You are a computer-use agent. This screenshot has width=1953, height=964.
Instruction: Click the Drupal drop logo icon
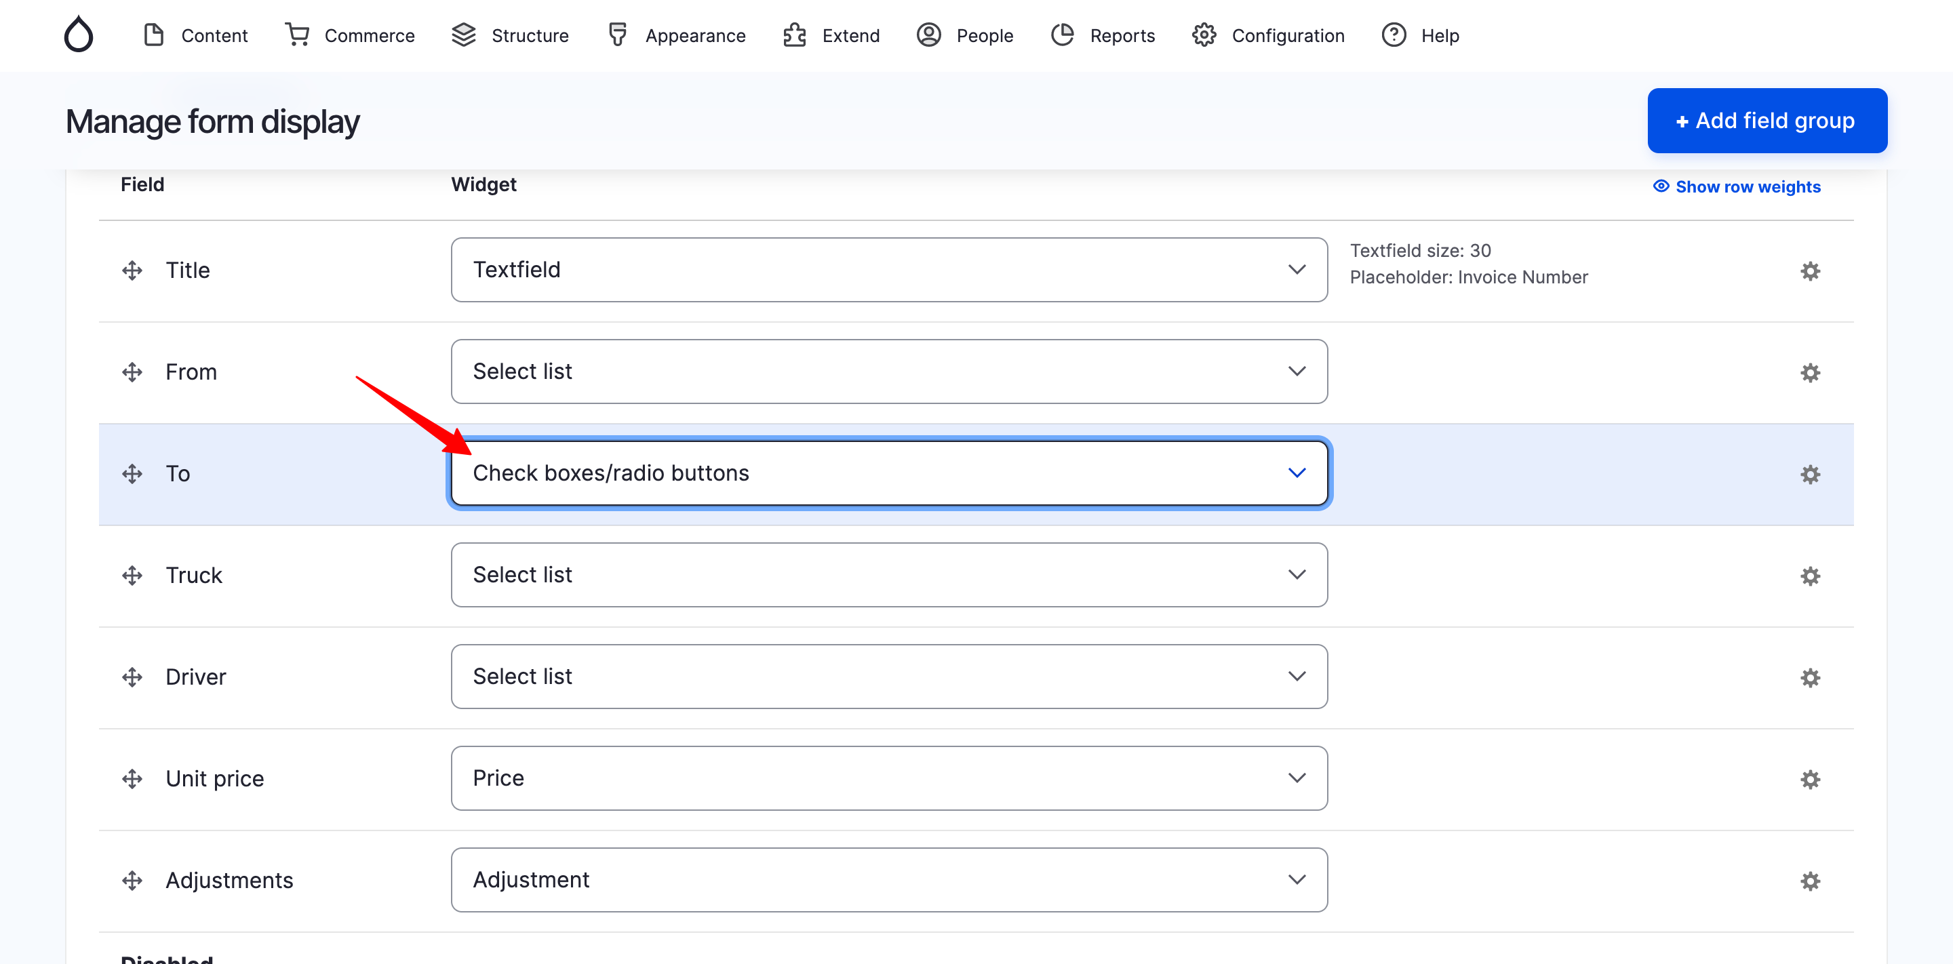tap(78, 35)
